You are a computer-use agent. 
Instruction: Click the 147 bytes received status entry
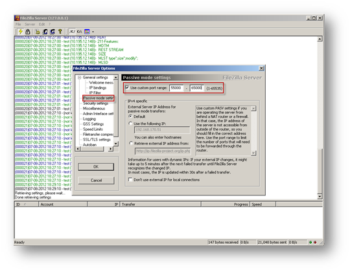(223, 243)
